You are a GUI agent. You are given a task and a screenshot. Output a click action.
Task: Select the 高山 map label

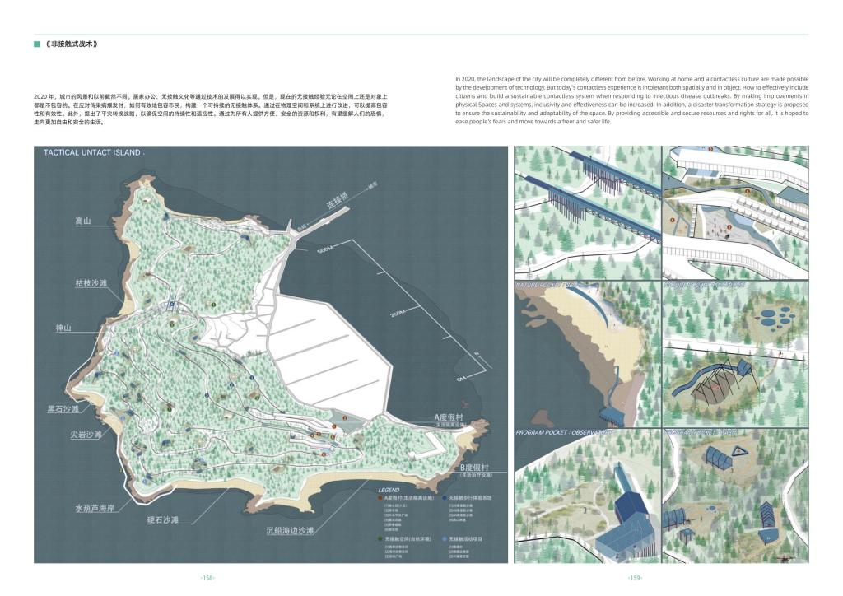(83, 221)
